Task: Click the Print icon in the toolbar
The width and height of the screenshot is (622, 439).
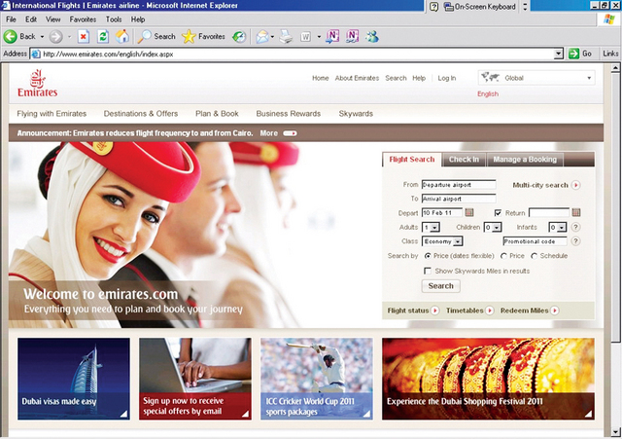Action: pyautogui.click(x=286, y=37)
